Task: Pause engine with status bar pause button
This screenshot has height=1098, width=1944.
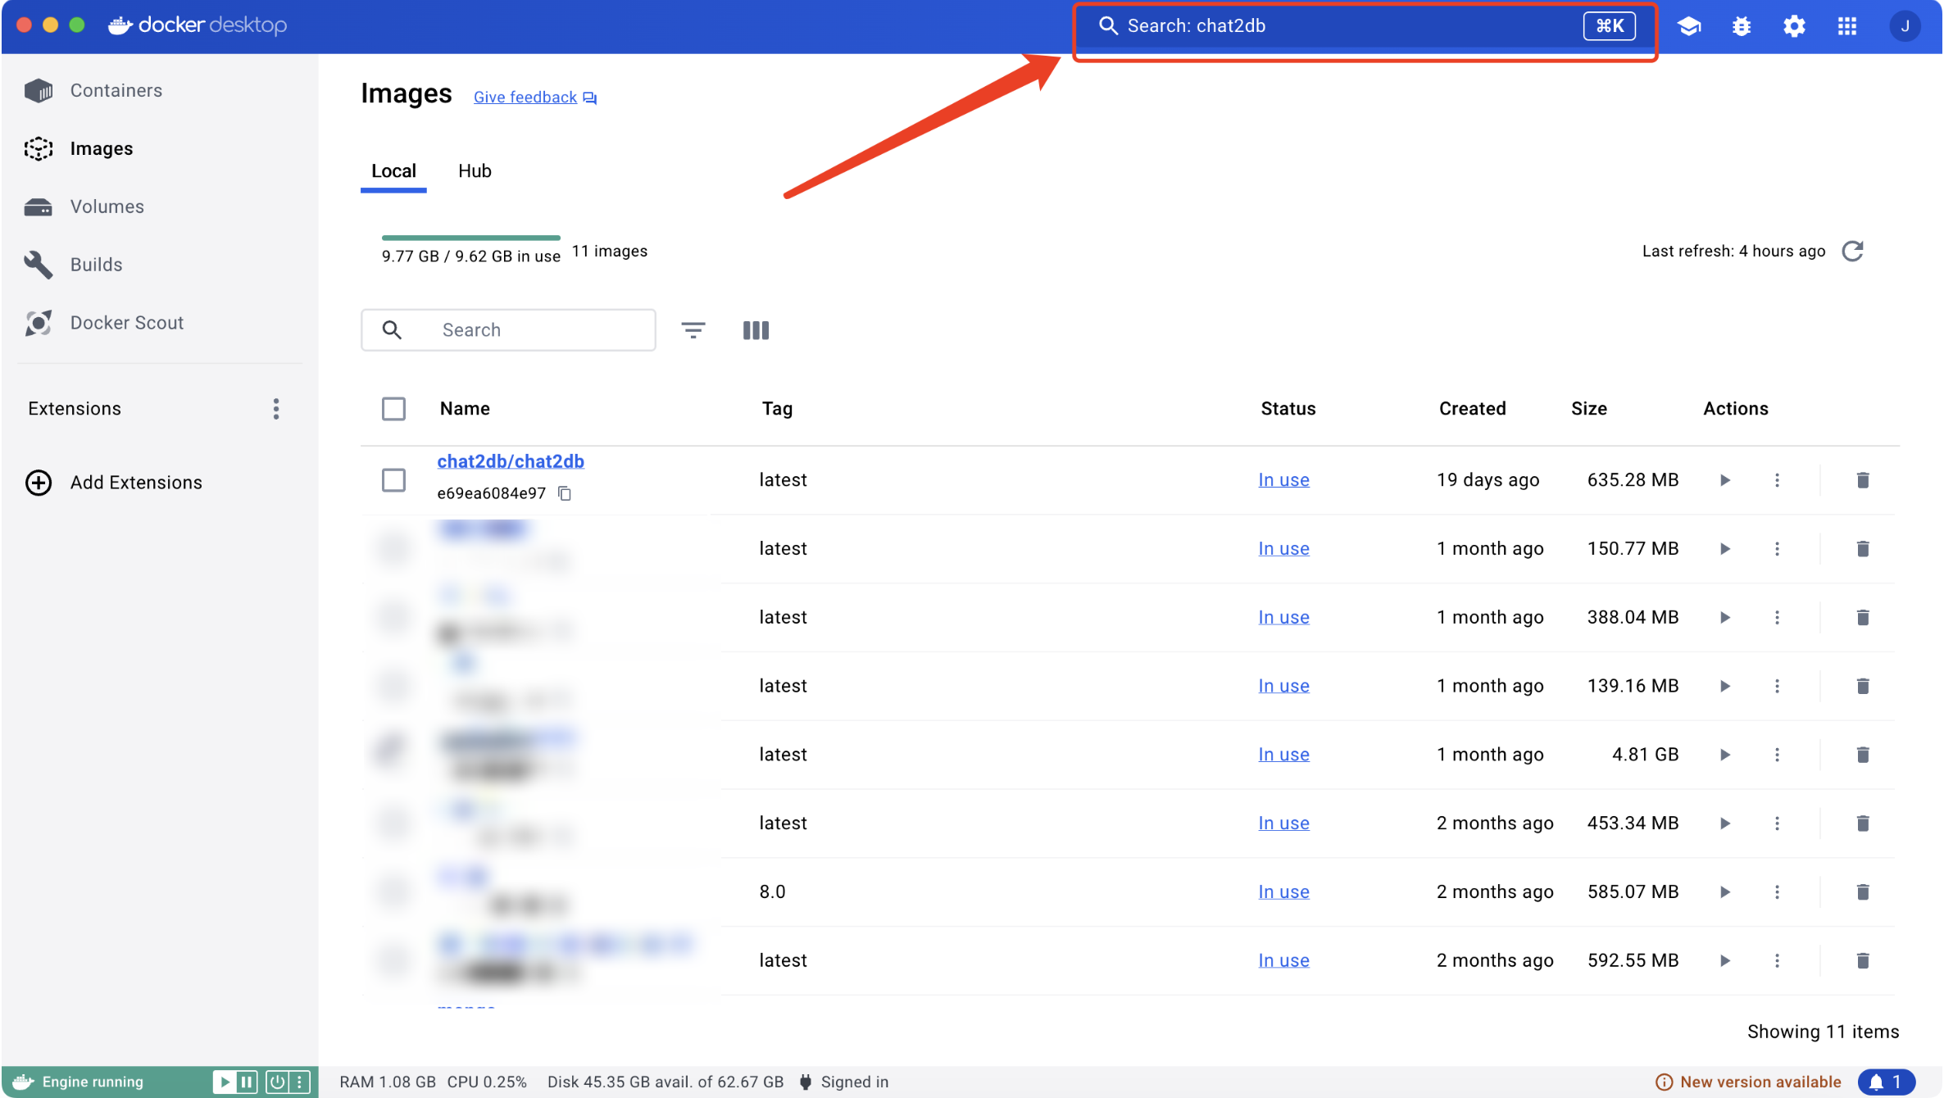Action: click(246, 1082)
